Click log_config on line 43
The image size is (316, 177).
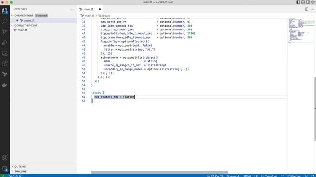109,41
